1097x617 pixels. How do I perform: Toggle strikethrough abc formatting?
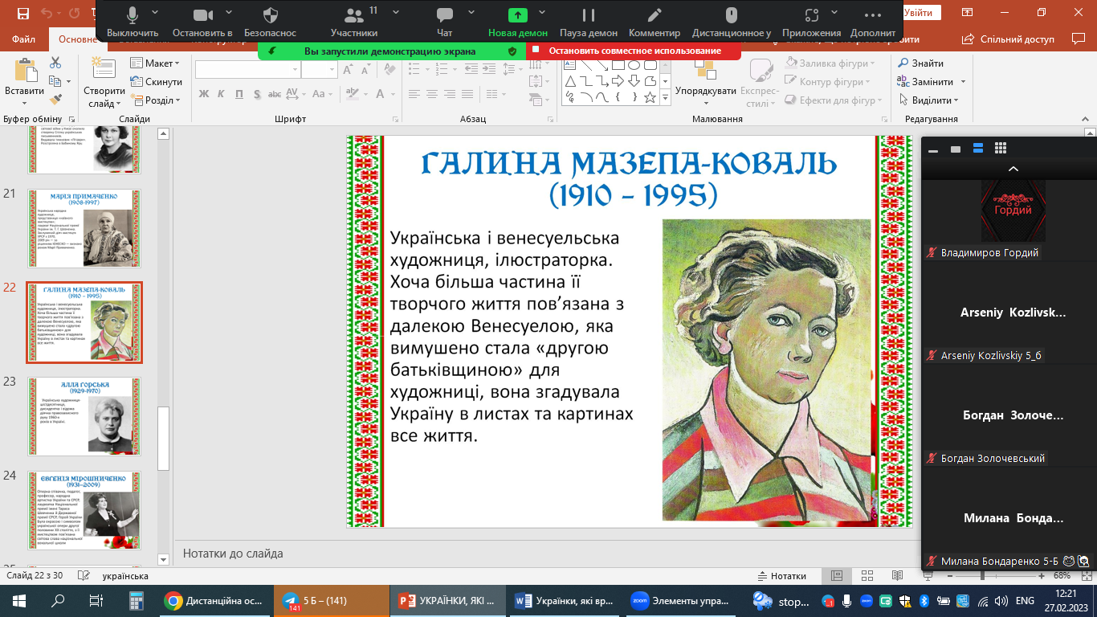[x=274, y=94]
